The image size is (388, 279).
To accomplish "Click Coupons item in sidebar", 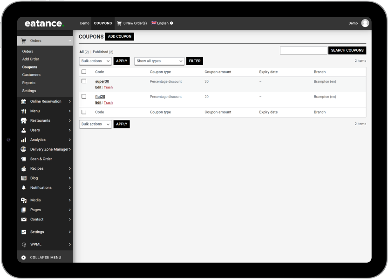I will click(x=29, y=67).
